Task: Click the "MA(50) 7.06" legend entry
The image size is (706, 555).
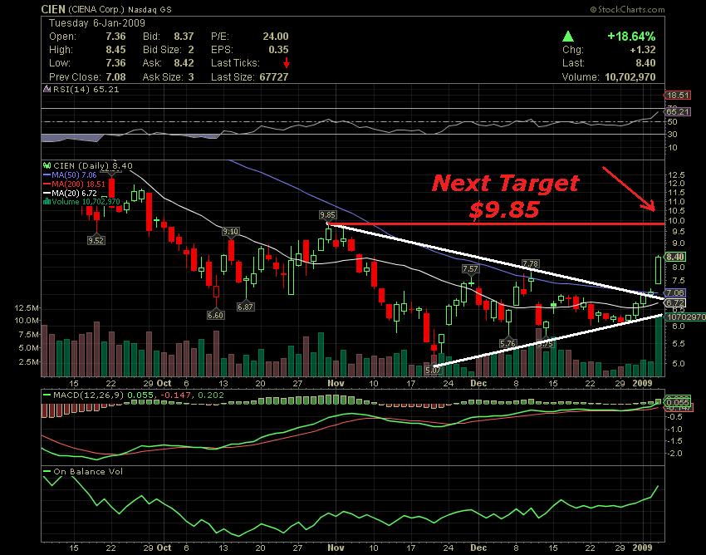Action: (74, 174)
